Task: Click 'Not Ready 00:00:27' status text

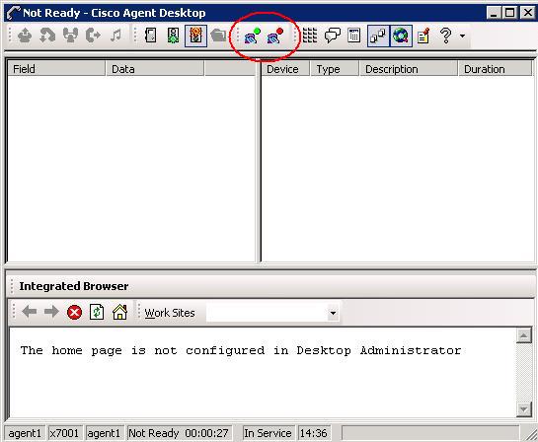Action: [179, 433]
